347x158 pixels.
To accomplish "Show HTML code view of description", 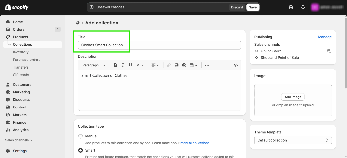I will point(236,65).
